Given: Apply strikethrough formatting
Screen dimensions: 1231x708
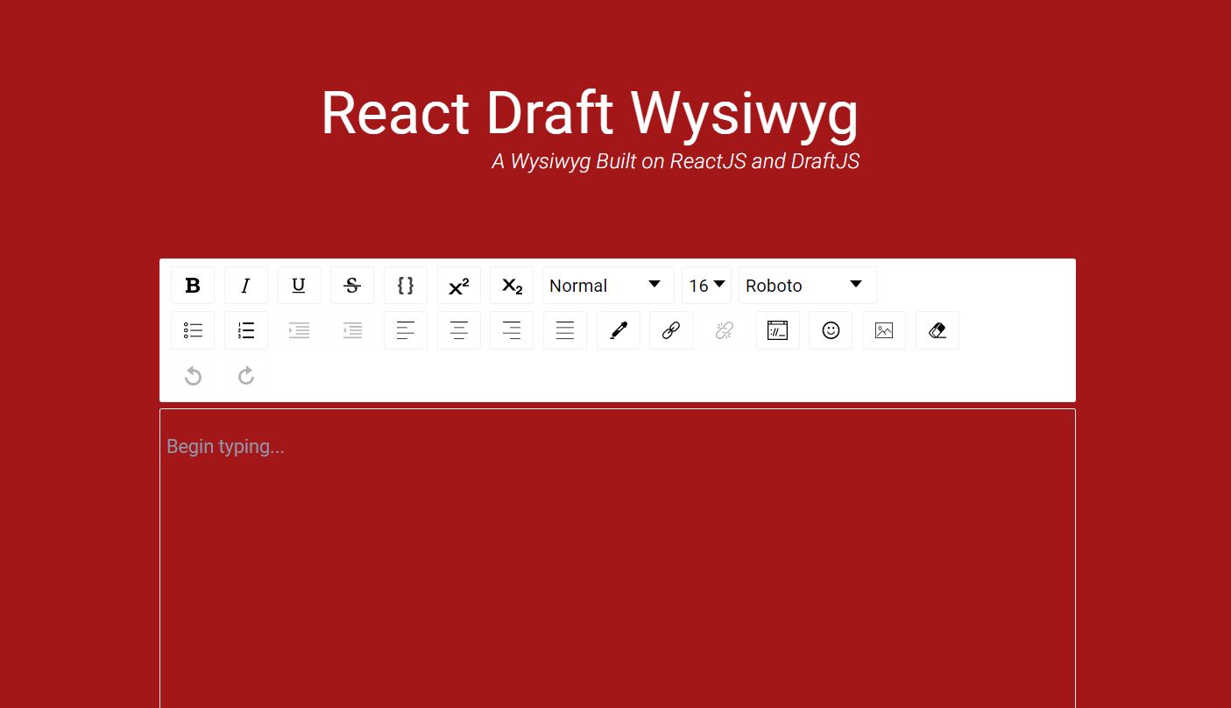Looking at the screenshot, I should (352, 285).
